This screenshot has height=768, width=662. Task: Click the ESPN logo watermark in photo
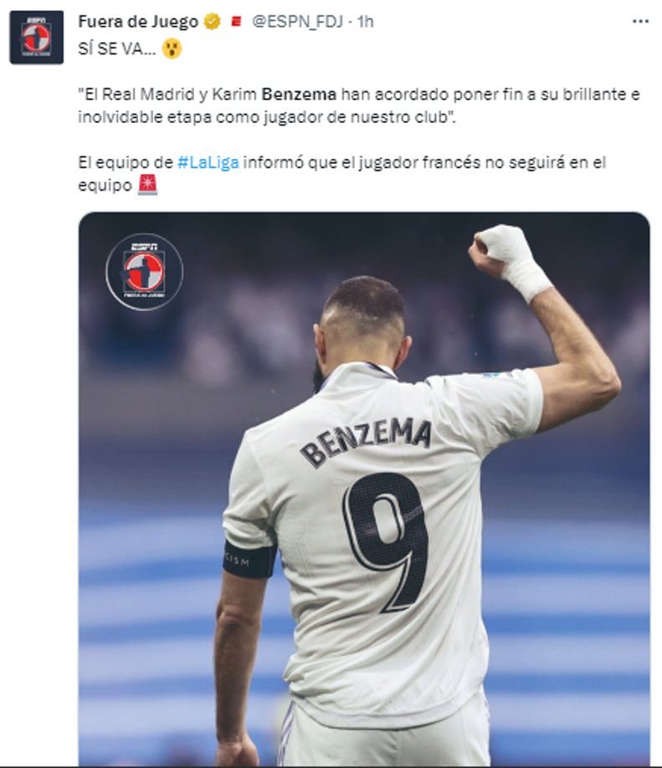click(x=145, y=272)
